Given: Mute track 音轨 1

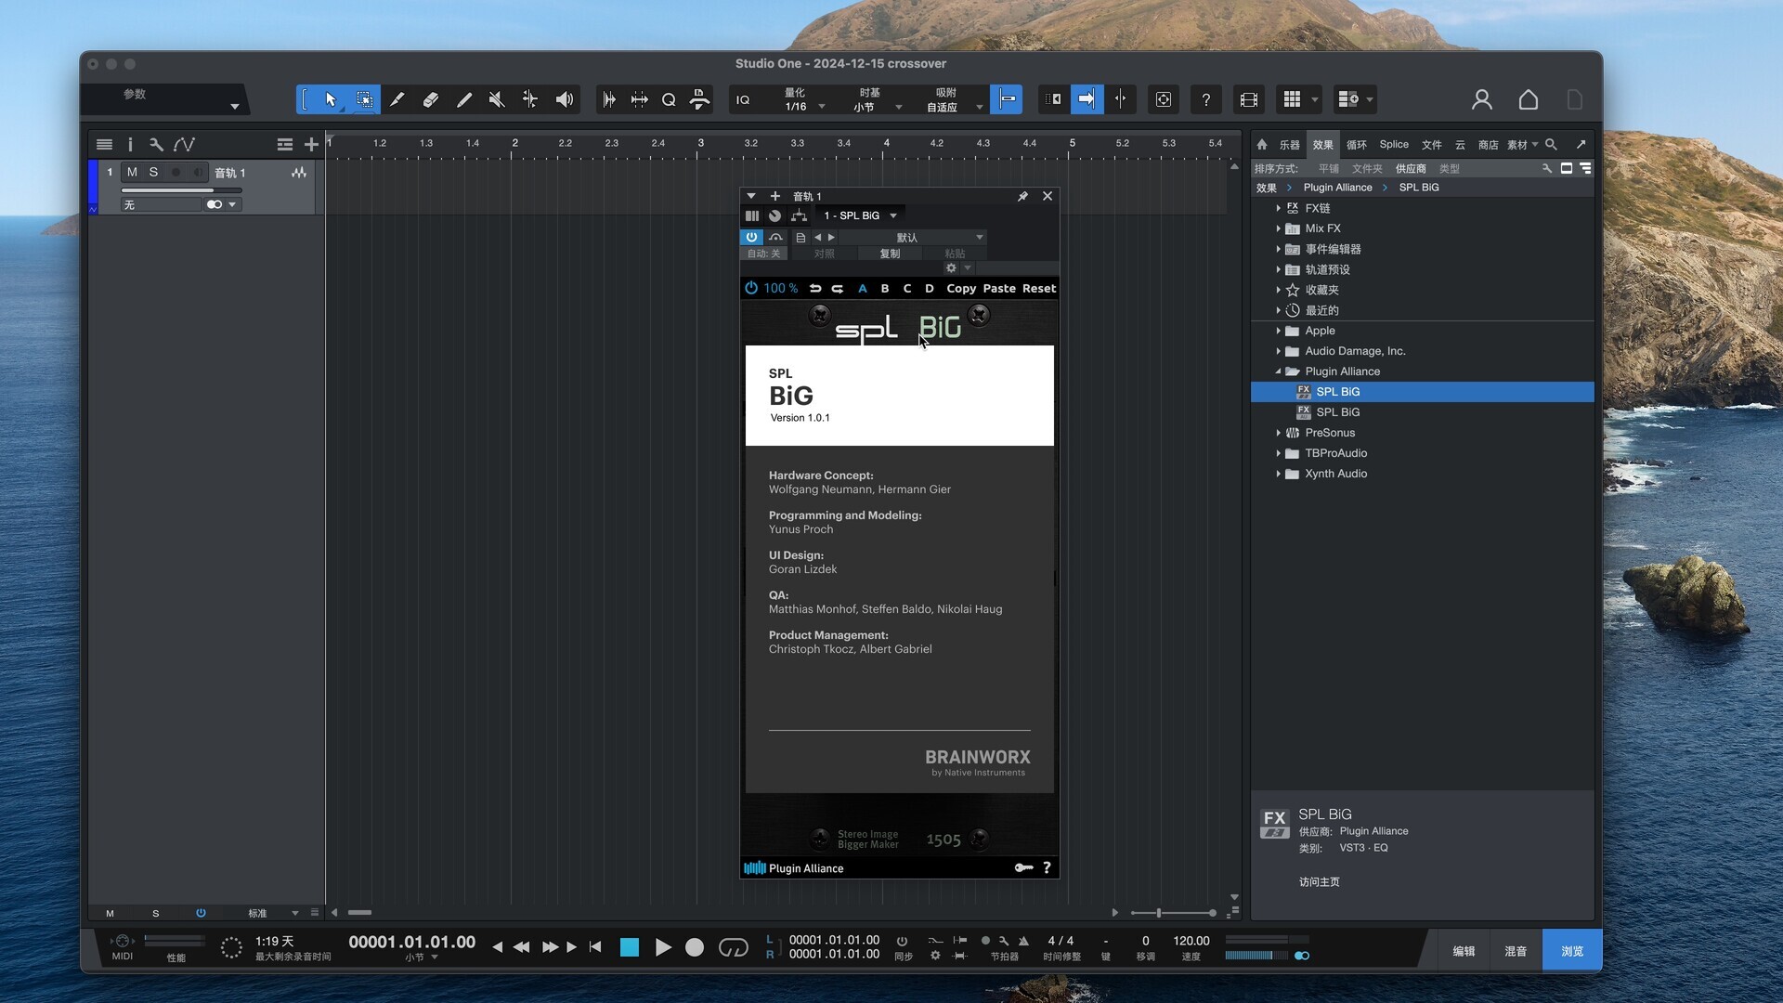Looking at the screenshot, I should click(132, 173).
